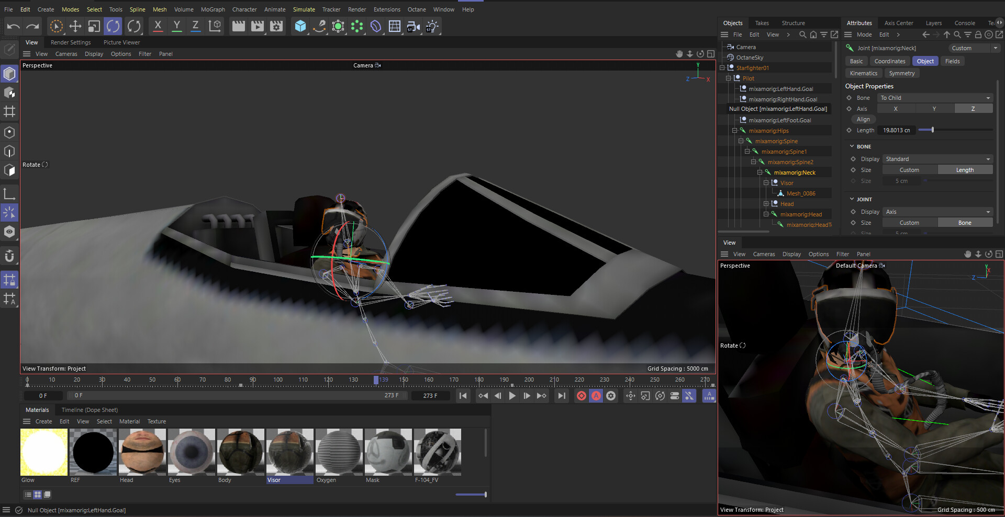Open the MoGraph menu
The image size is (1005, 517).
(213, 9)
